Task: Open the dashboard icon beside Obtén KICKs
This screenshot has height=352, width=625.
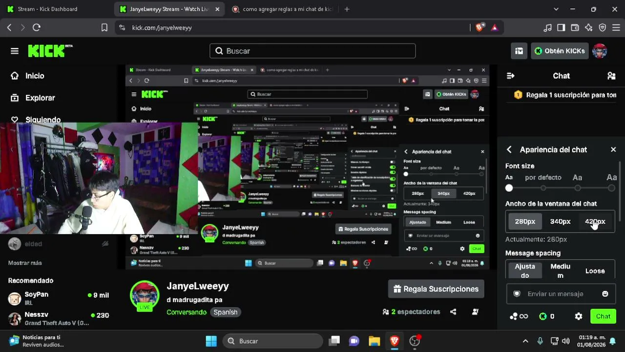Action: (519, 51)
